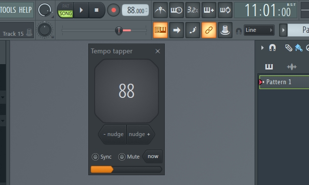Click the arrow before pattern selector
The width and height of the screenshot is (309, 185).
(283, 30)
